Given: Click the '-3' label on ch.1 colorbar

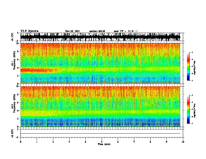Looking at the screenshot, I should [192, 52].
